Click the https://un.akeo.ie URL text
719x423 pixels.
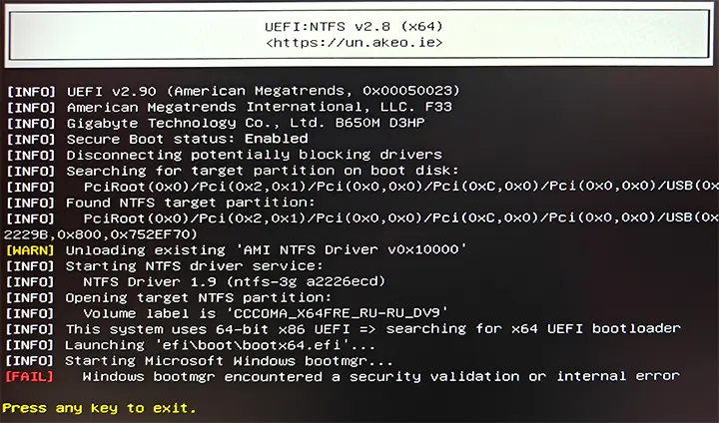(x=354, y=43)
